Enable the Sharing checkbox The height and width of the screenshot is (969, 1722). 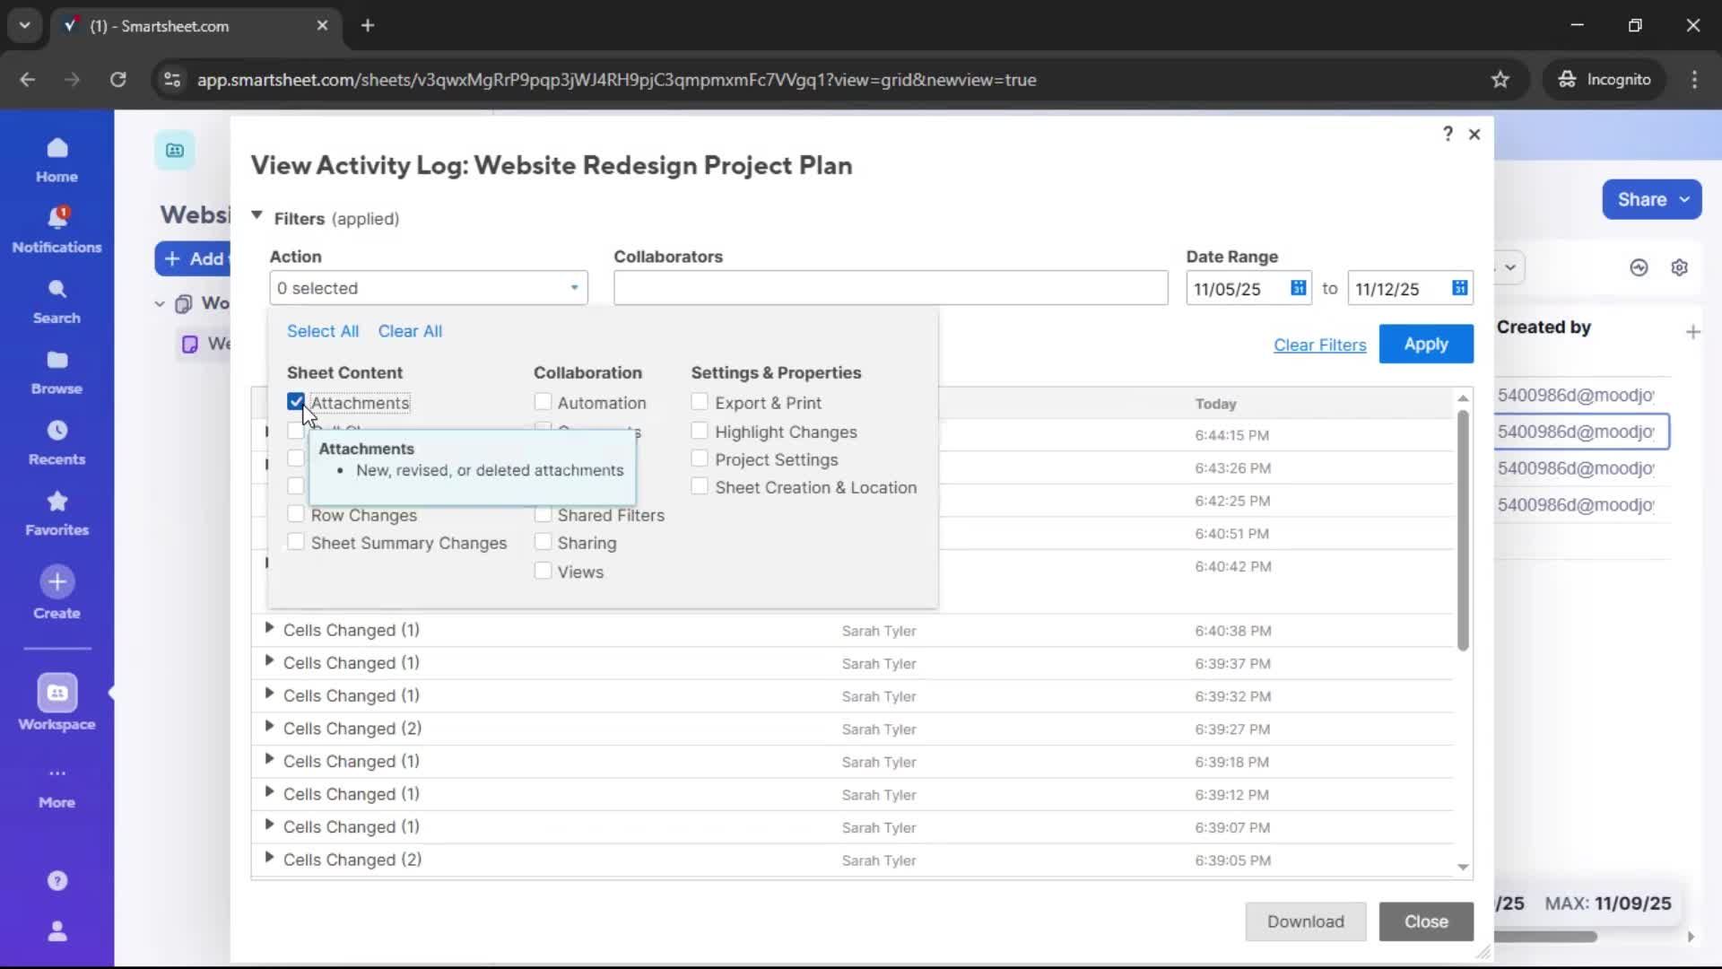pyautogui.click(x=542, y=543)
